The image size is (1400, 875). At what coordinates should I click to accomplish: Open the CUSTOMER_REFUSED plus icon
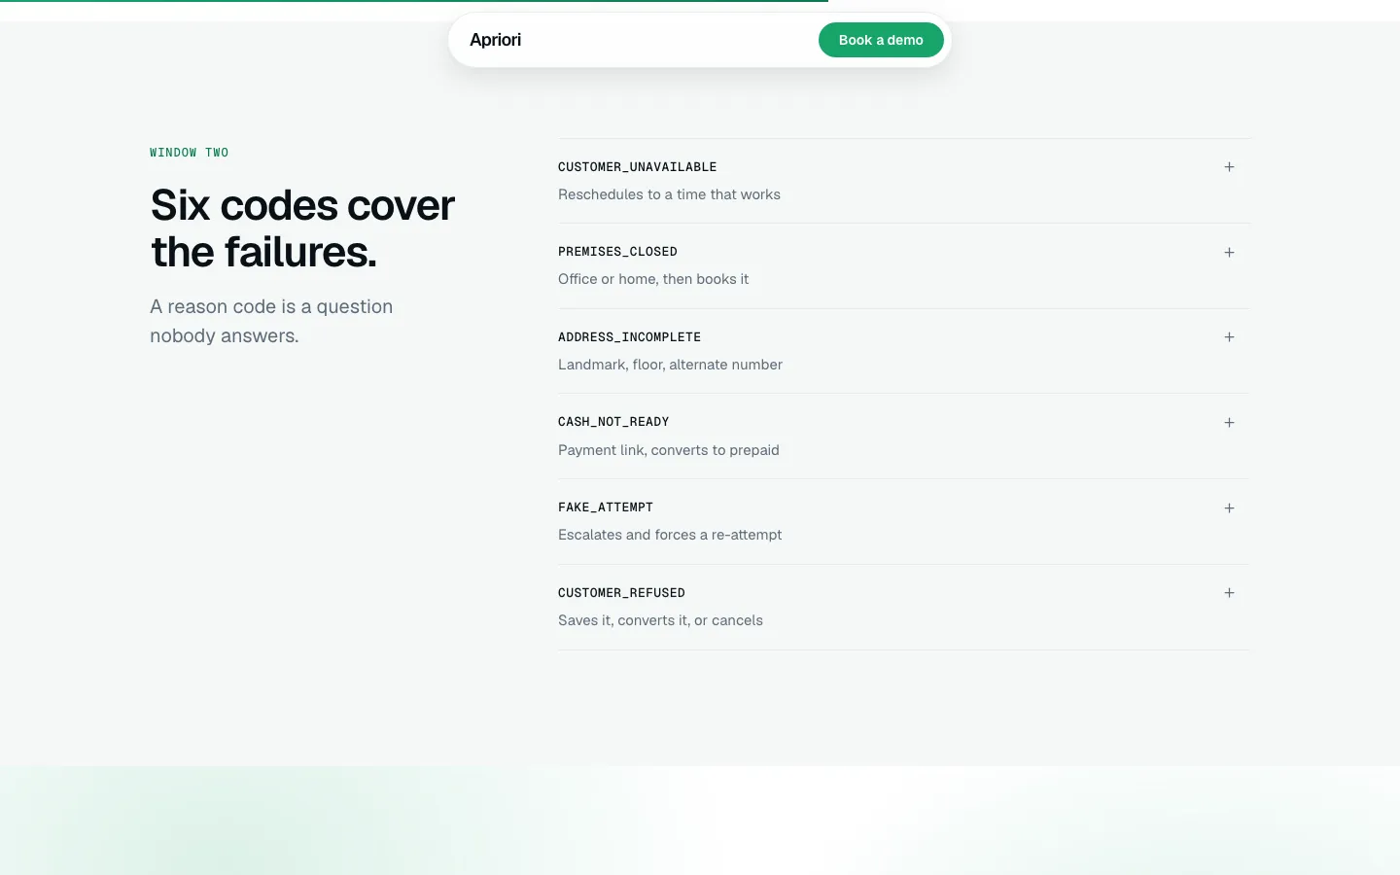click(x=1229, y=593)
